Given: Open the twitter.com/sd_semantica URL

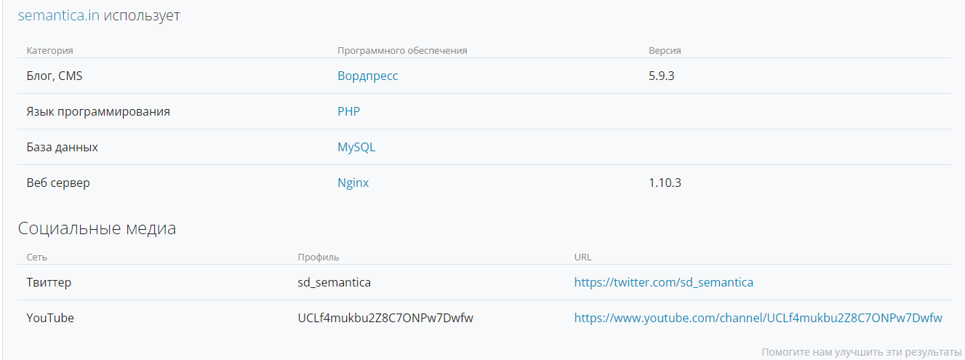Looking at the screenshot, I should coord(664,282).
